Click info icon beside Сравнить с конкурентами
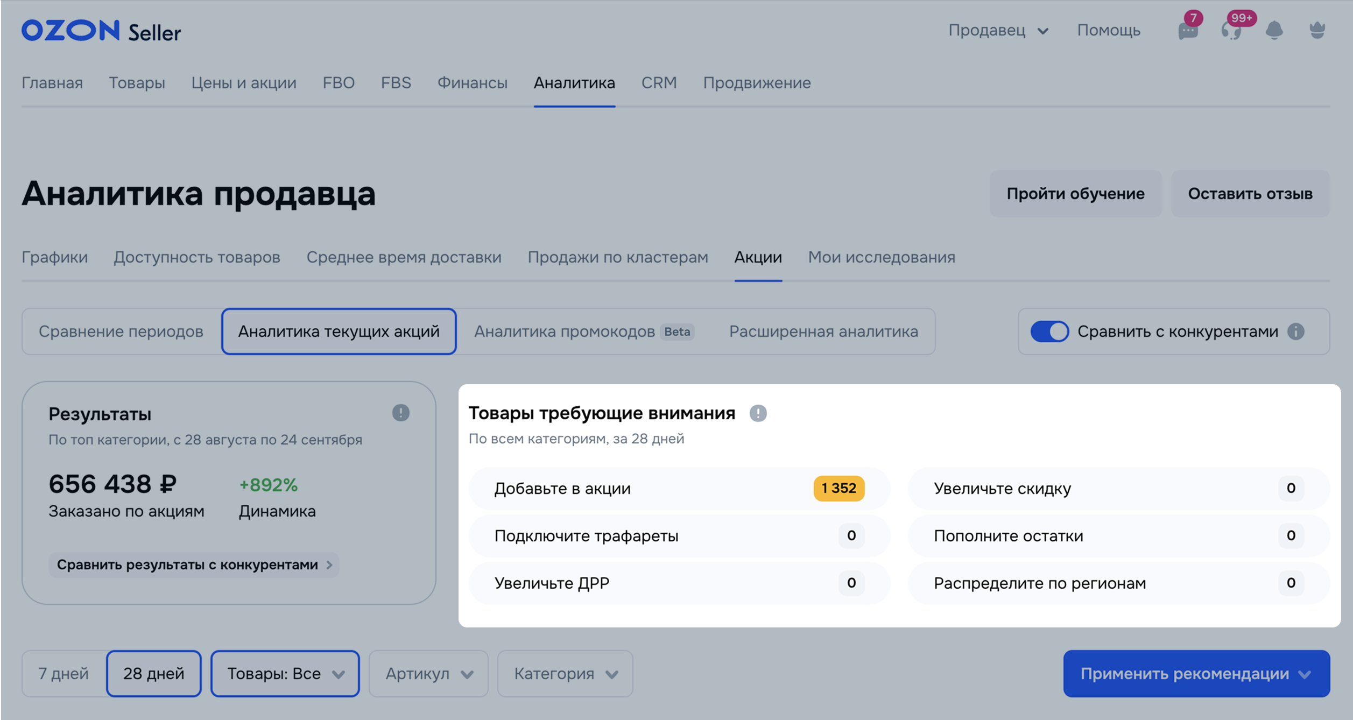 tap(1296, 331)
